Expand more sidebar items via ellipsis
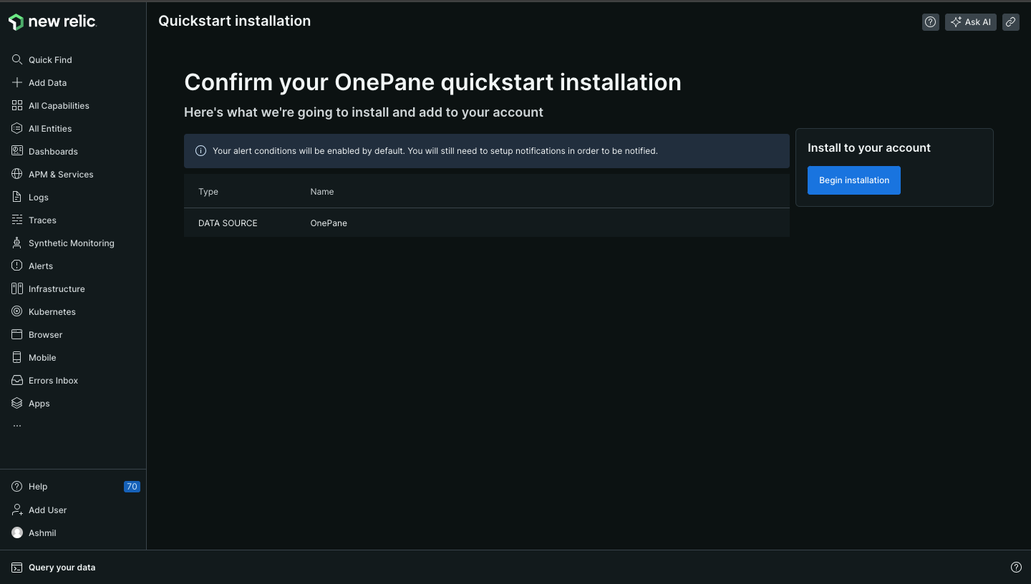The width and height of the screenshot is (1031, 584). pos(17,426)
